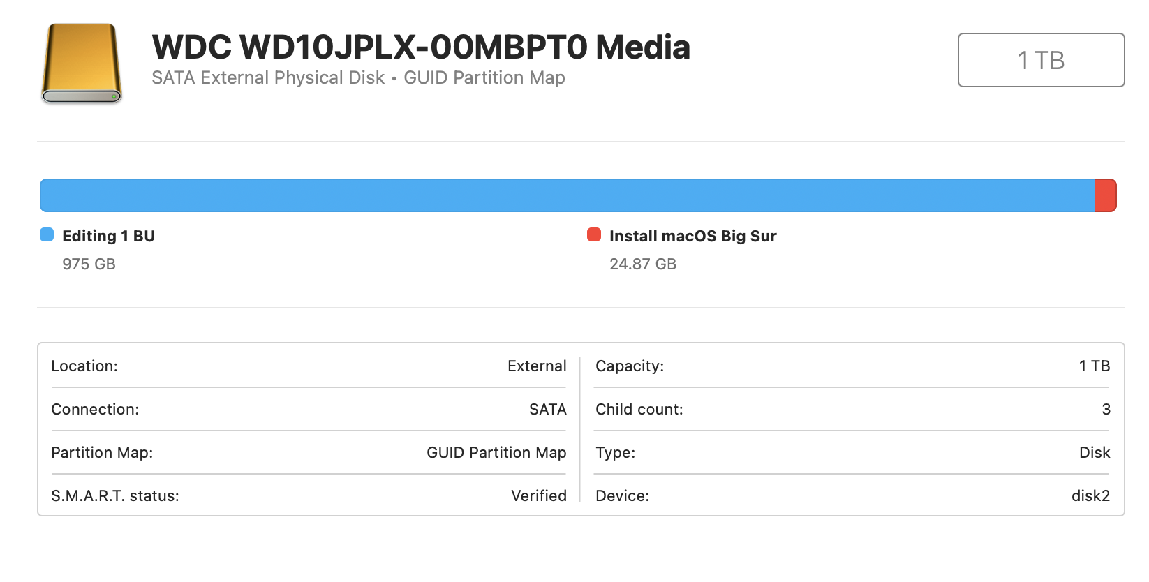
Task: Click the Type row Disk value
Action: point(1094,452)
